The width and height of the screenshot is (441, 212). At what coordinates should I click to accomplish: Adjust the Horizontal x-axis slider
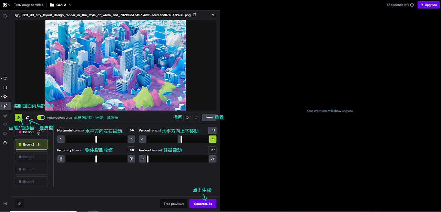pyautogui.click(x=96, y=139)
